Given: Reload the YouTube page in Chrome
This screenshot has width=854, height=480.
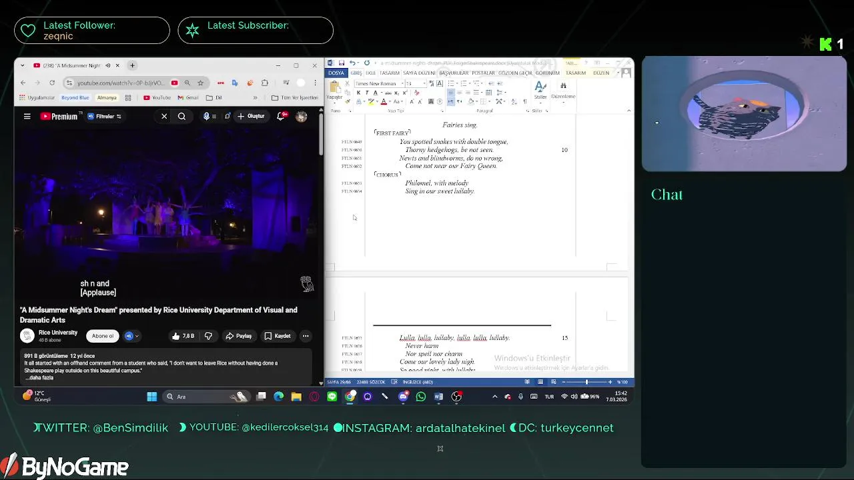Looking at the screenshot, I should (x=52, y=83).
